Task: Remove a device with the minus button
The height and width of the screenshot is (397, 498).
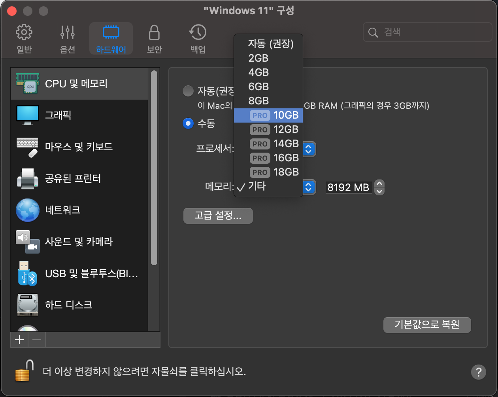Action: (x=37, y=340)
